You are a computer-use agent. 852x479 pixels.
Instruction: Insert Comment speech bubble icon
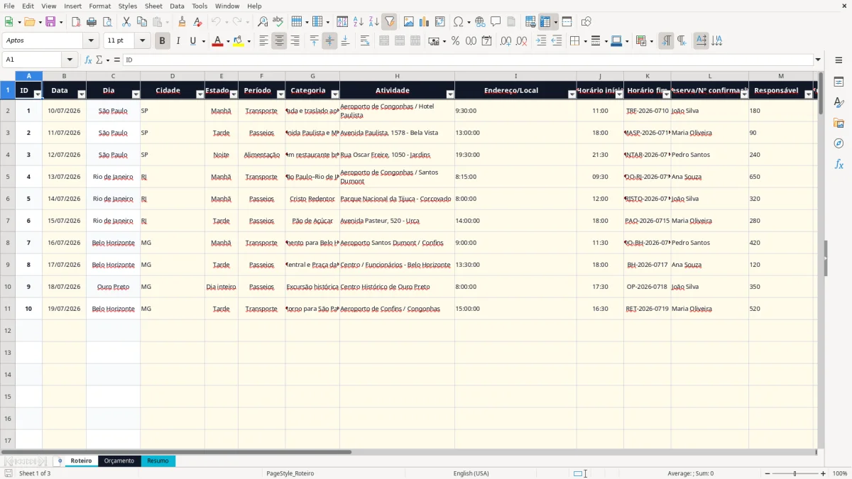click(x=496, y=22)
